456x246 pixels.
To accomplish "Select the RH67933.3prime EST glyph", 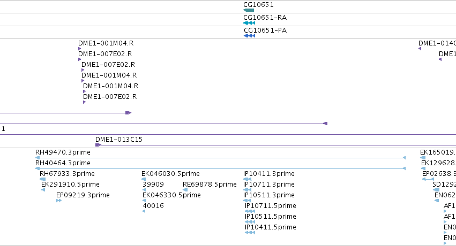I will [x=42, y=179].
